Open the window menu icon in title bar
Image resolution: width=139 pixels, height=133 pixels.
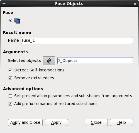[x=4, y=4]
